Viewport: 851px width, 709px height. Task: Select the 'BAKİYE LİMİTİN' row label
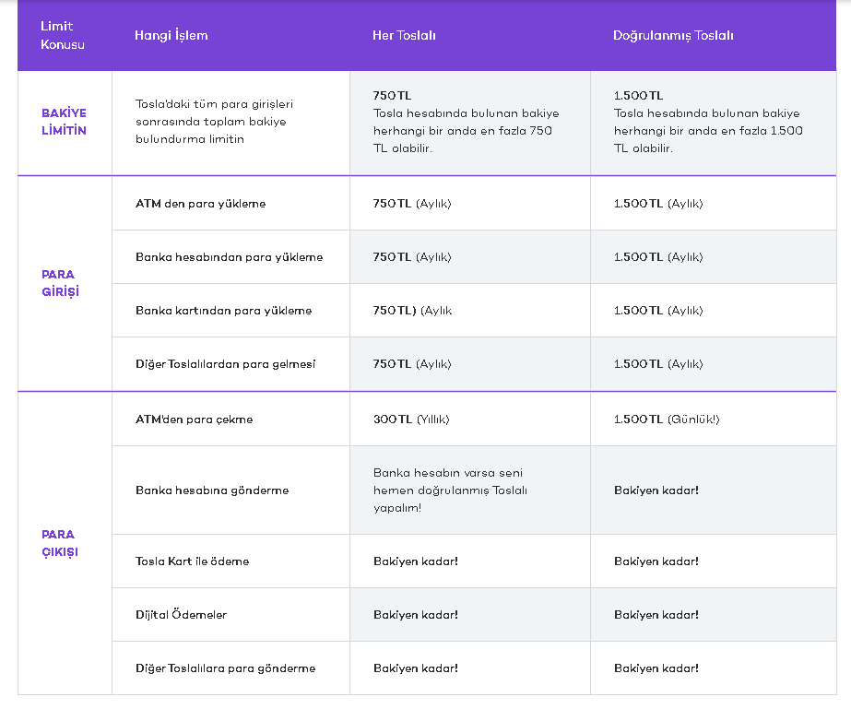(x=64, y=122)
